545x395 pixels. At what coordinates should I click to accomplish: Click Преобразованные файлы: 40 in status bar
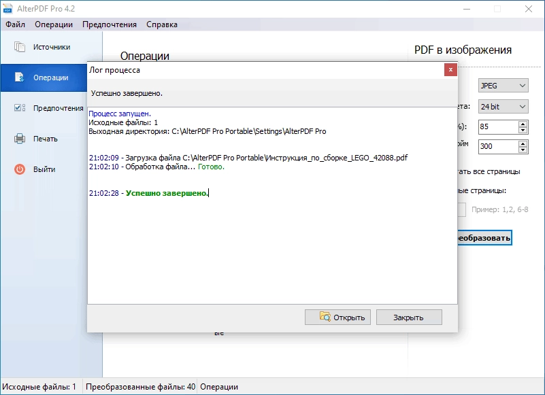tap(140, 387)
